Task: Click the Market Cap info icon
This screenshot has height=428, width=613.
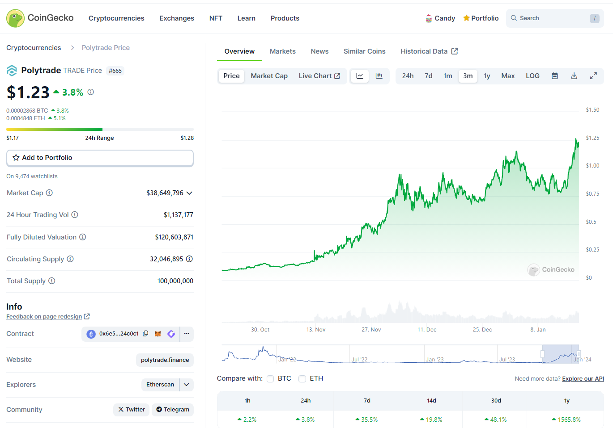Action: 50,193
